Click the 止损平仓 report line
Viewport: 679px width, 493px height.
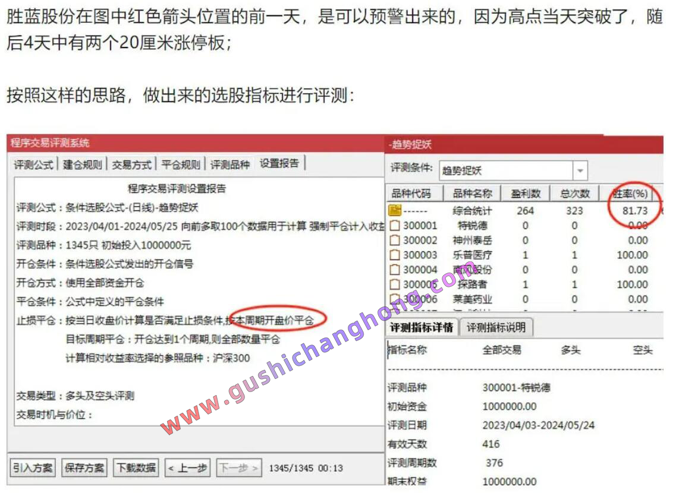click(x=165, y=321)
